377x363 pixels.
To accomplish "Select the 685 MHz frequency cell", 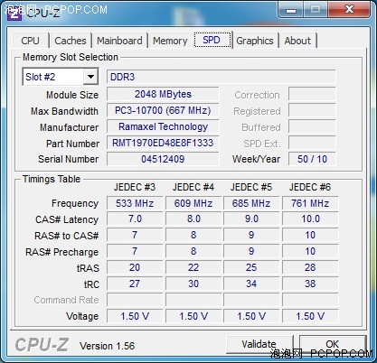I will point(251,203).
